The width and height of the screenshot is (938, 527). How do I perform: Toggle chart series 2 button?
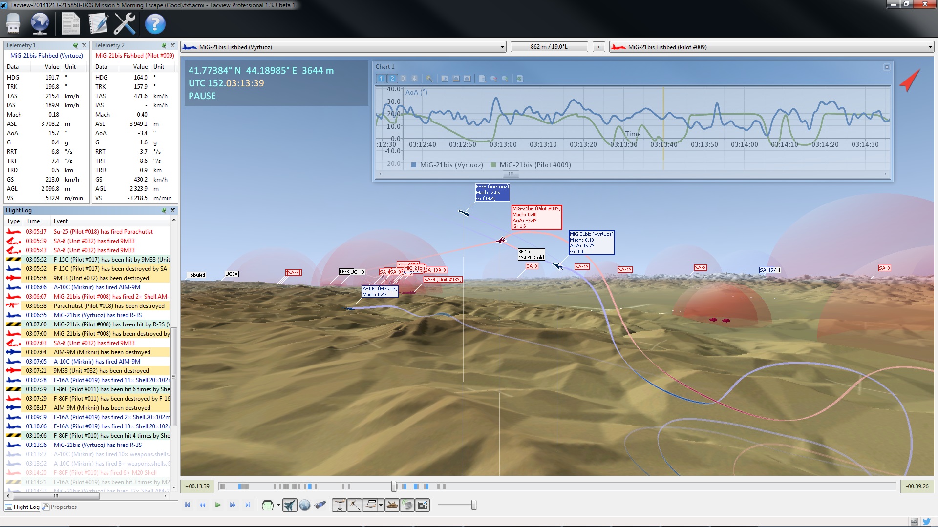click(392, 79)
